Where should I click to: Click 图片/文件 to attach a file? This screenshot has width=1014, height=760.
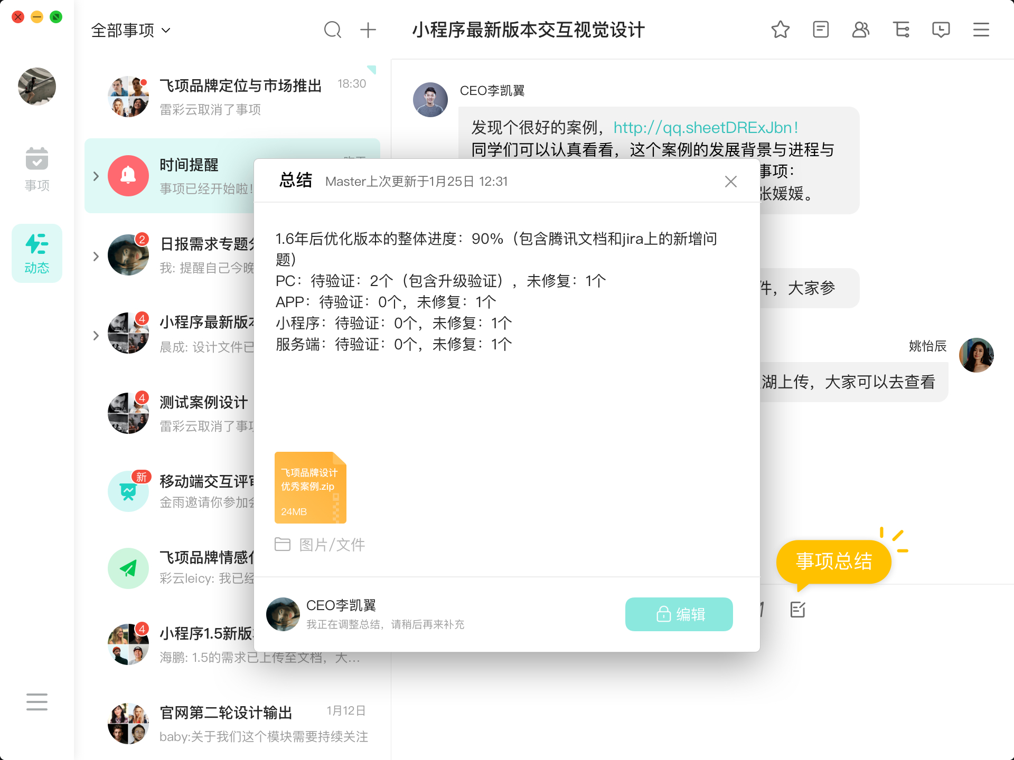click(320, 545)
